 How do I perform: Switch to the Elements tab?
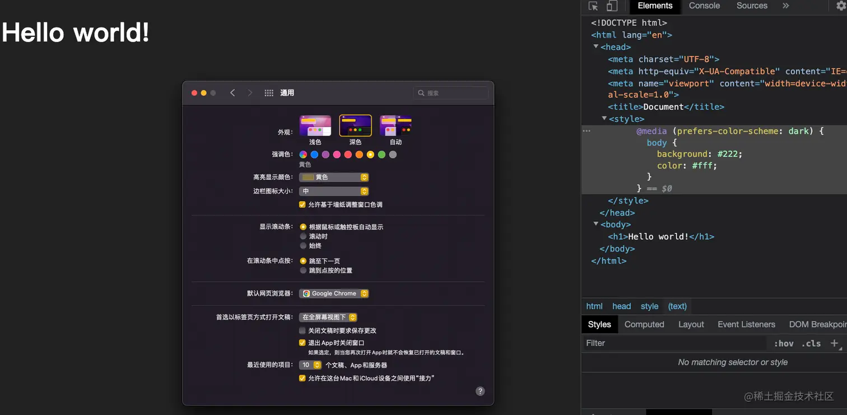[x=655, y=6]
